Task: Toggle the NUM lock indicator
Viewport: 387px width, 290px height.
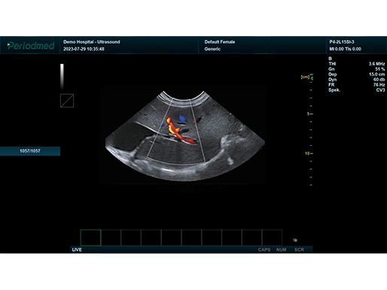Action: pyautogui.click(x=281, y=249)
